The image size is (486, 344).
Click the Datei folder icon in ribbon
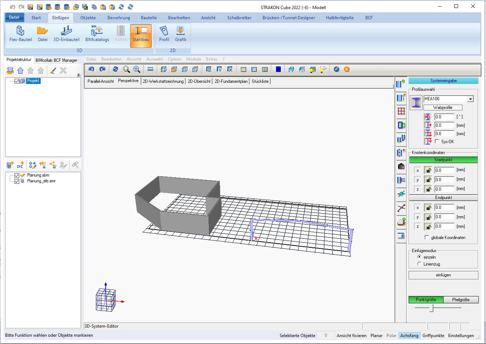[42, 34]
